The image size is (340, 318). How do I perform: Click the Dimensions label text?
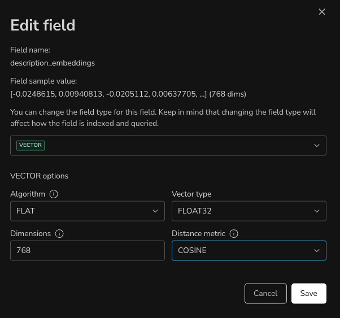pyautogui.click(x=30, y=234)
